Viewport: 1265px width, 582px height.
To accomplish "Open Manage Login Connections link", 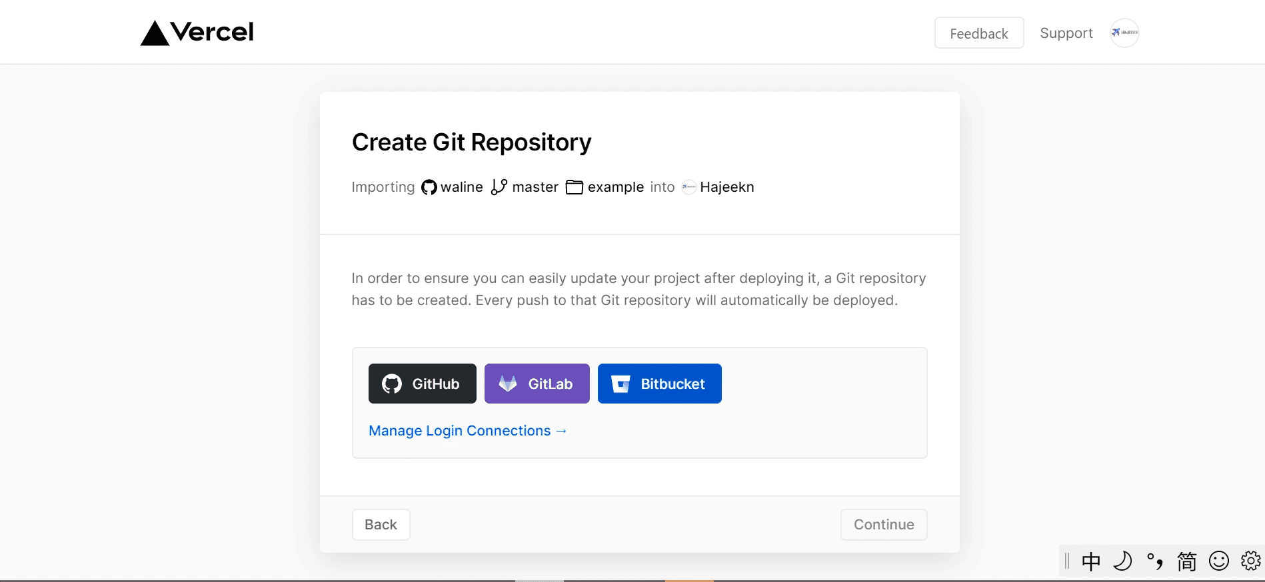I will point(468,431).
